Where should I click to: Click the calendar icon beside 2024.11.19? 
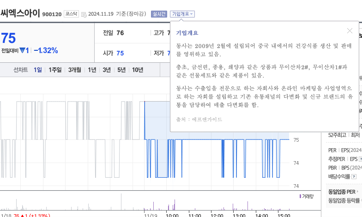84,15
